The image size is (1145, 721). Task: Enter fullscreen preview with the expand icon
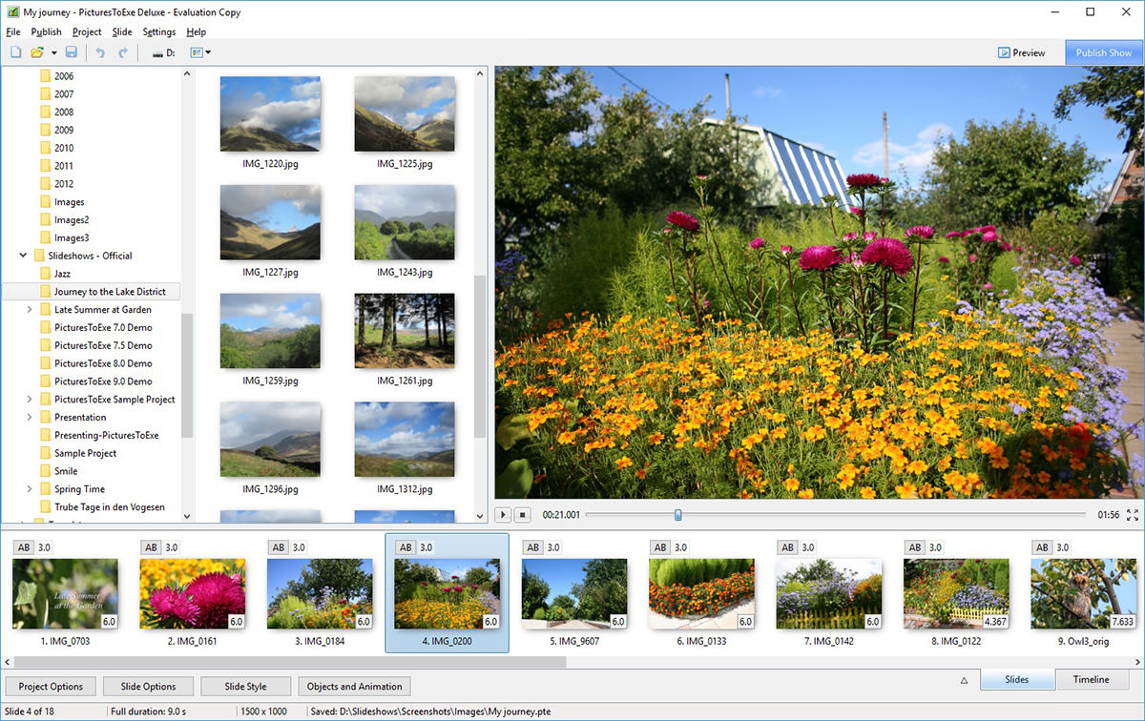tap(1133, 515)
